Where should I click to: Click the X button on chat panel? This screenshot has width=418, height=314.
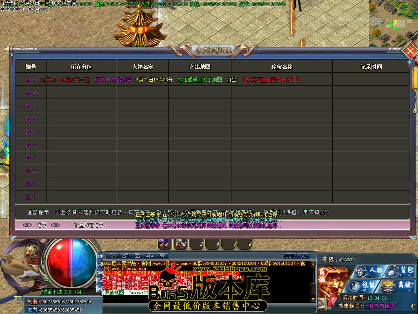(303, 256)
